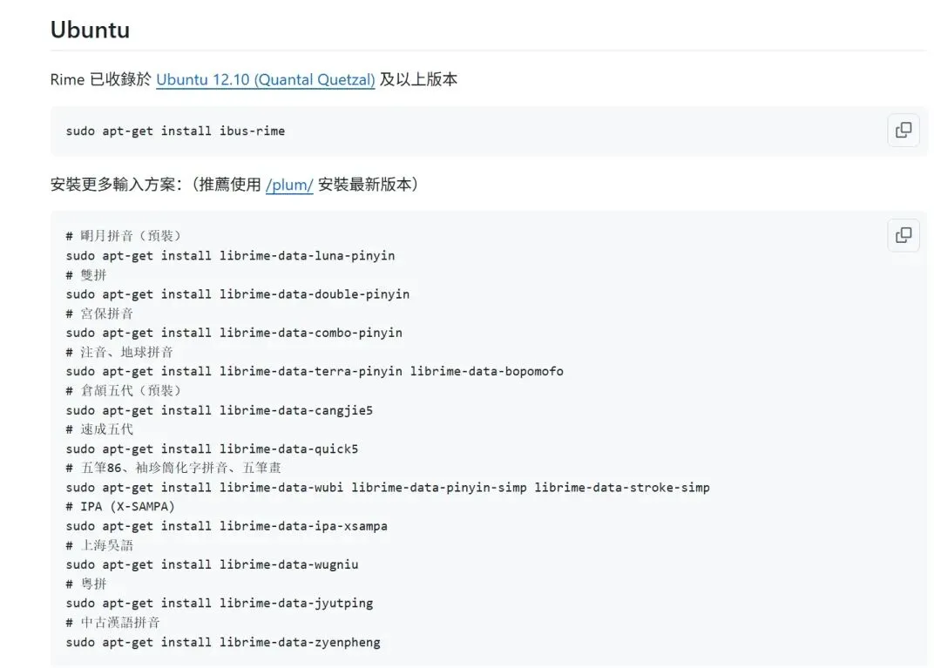Click the Ubuntu section heading
Viewport: 941px width, 668px height.
click(90, 30)
